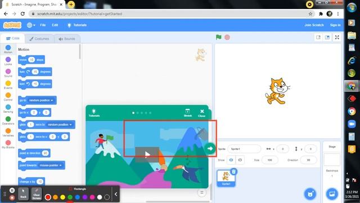Select the Looks block category
This screenshot has width=360, height=203.
click(8, 61)
